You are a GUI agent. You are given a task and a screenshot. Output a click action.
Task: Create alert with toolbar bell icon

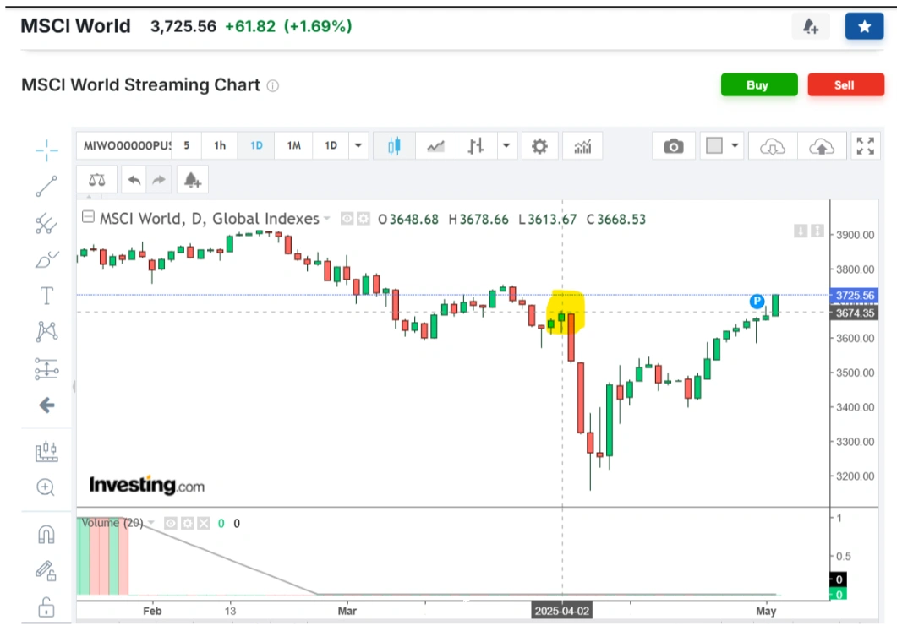tap(192, 181)
